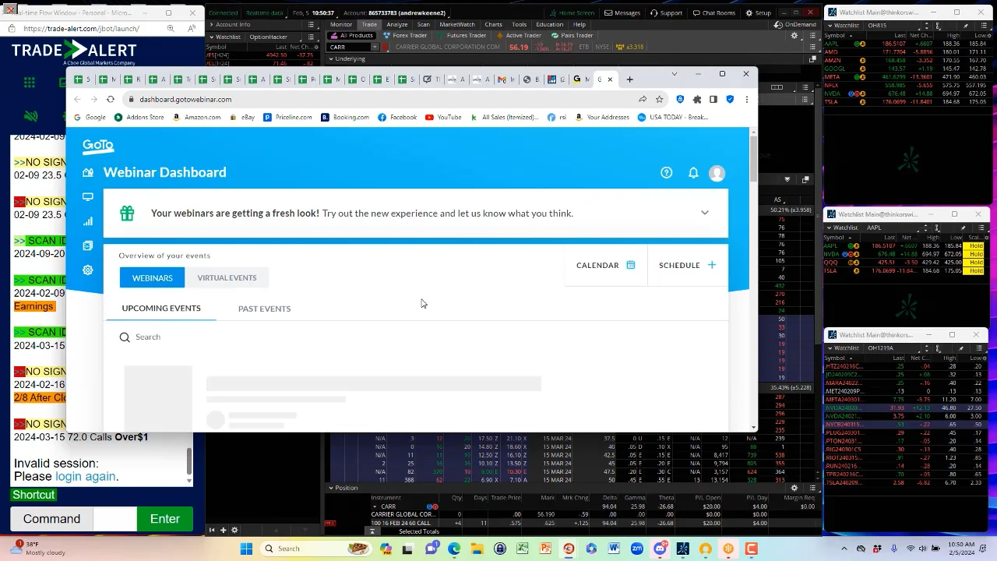The height and width of the screenshot is (561, 997).
Task: Collapse the Position section in thinkorswim
Action: tap(332, 488)
